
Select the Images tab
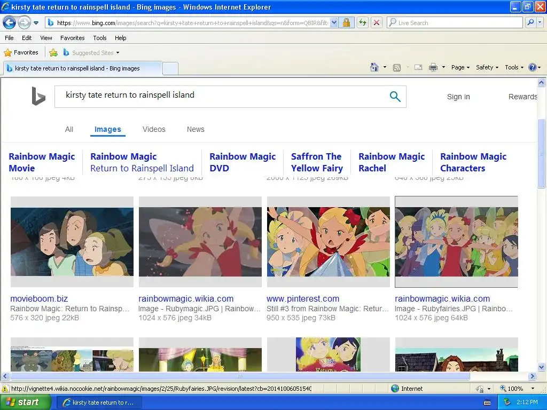(108, 129)
